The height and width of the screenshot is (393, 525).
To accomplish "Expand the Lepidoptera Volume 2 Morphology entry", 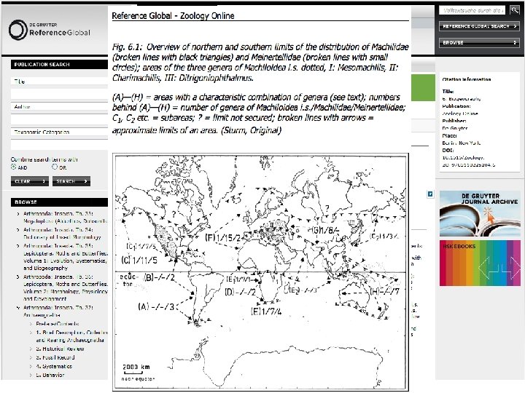I will [18, 277].
